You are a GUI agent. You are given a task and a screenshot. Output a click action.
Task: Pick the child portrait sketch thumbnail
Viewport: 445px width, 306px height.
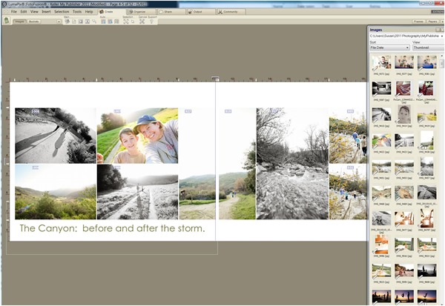coord(404,114)
